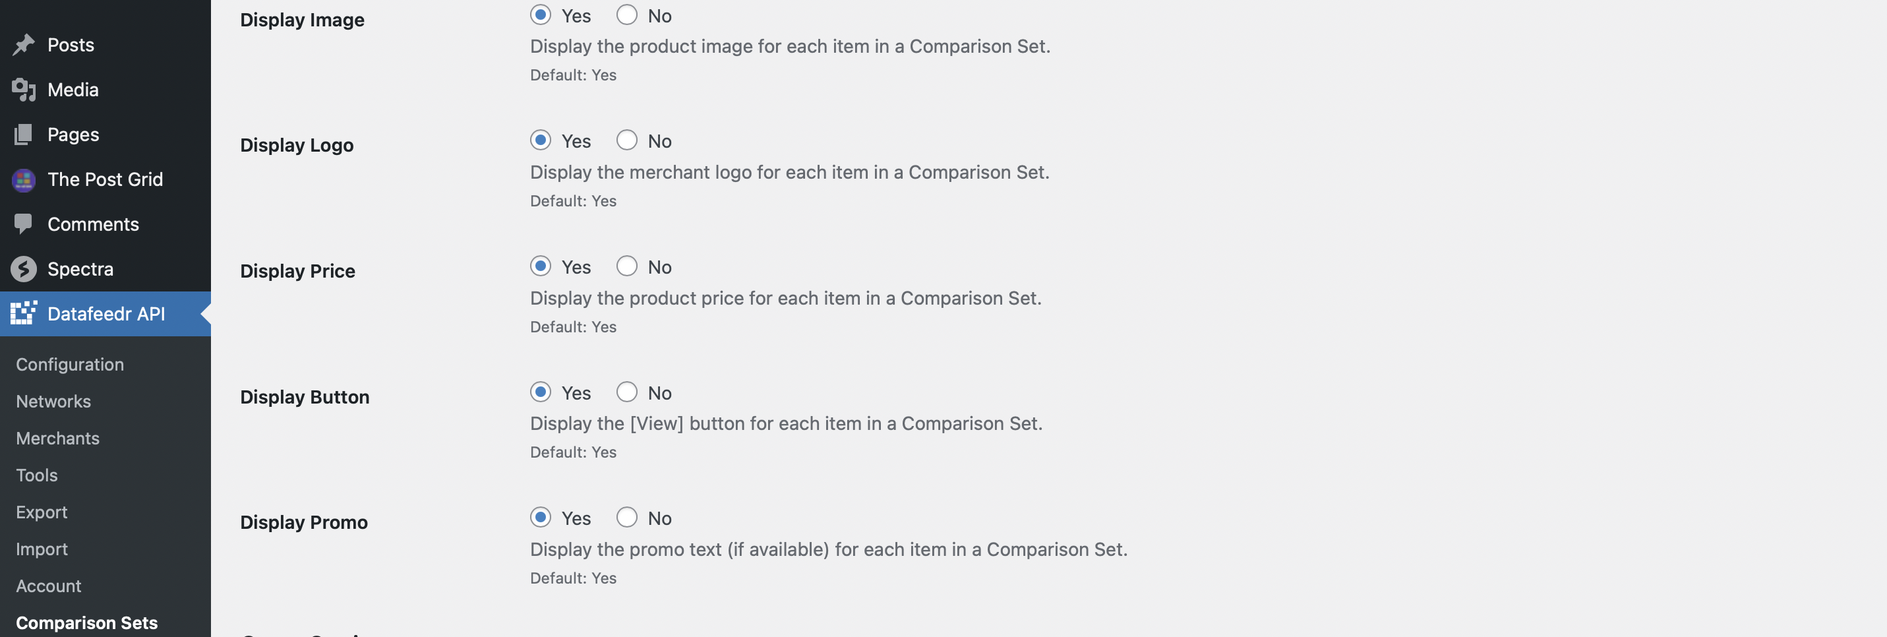This screenshot has width=1887, height=637.
Task: Choose Yes for Display Button
Action: click(541, 392)
